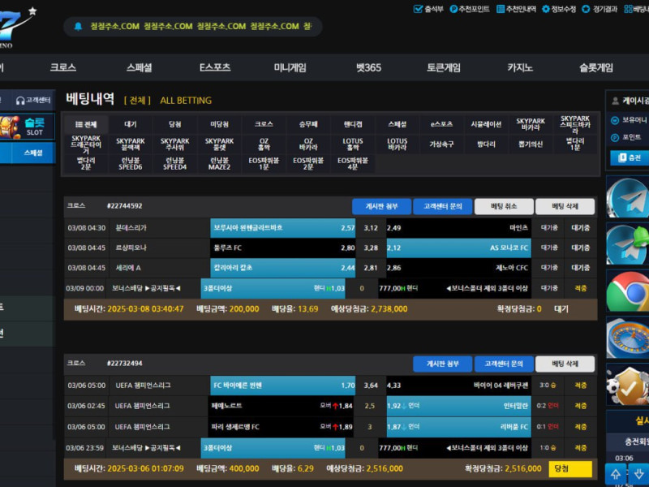Click the roulette wheel icon
Screen dimensions: 649x487
[627, 338]
